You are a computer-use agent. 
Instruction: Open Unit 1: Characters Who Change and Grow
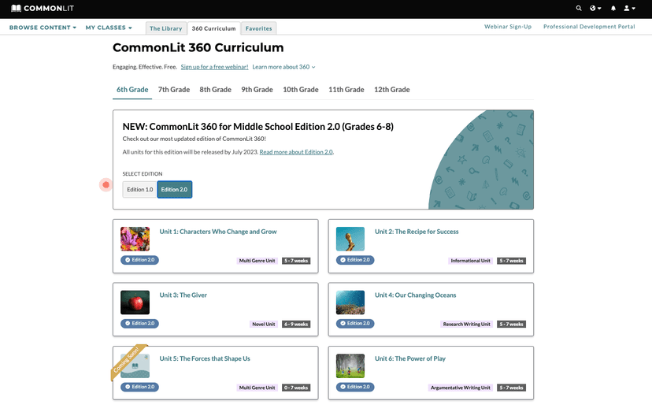tap(218, 232)
